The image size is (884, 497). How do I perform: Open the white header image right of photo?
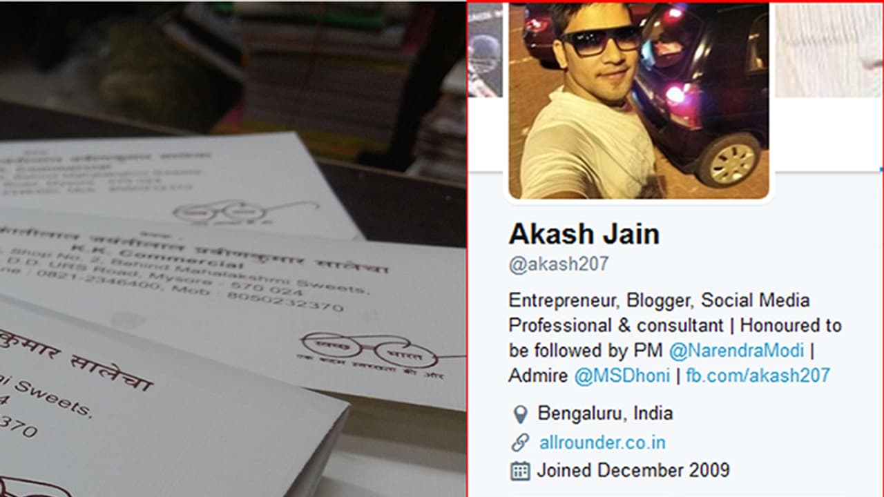point(829,49)
